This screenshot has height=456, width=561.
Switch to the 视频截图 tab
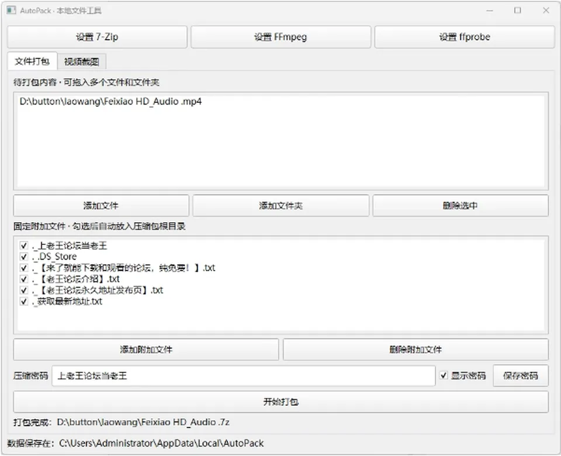82,61
